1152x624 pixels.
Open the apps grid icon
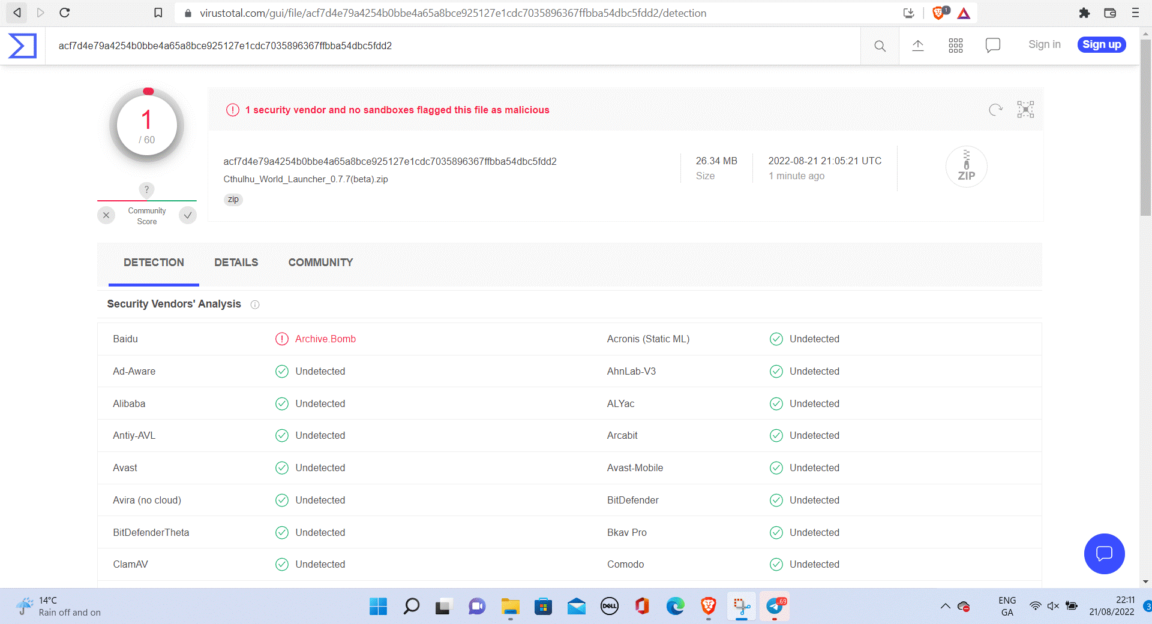point(956,46)
